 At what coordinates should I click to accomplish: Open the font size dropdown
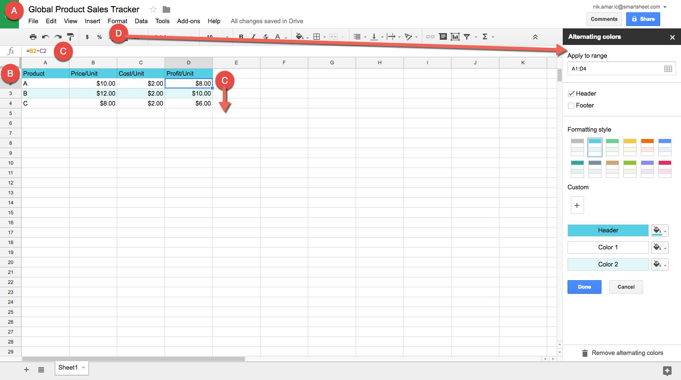pyautogui.click(x=216, y=36)
